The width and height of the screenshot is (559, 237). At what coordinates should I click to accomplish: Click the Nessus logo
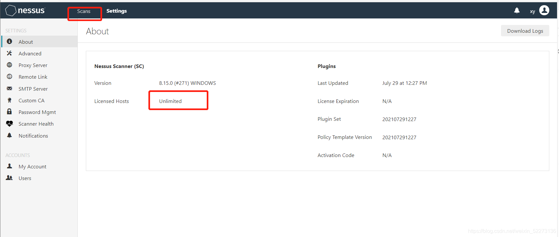25,10
